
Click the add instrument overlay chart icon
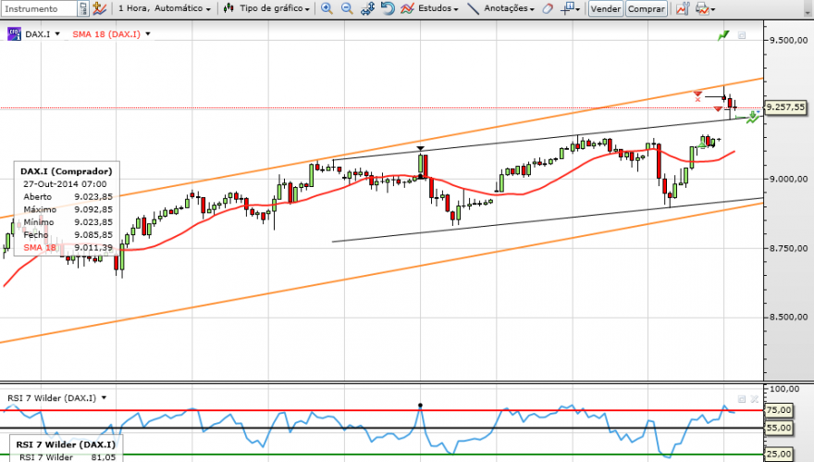99,8
